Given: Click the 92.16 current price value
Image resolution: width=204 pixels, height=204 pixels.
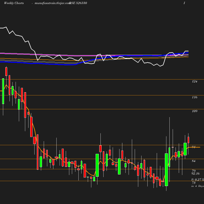Looking at the screenshot, I should 195,173.
